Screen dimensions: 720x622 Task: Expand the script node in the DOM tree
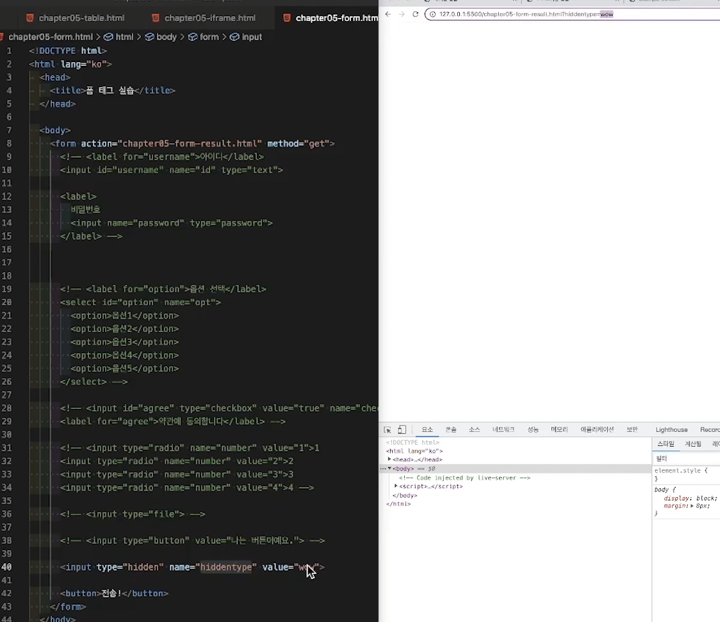pos(396,486)
